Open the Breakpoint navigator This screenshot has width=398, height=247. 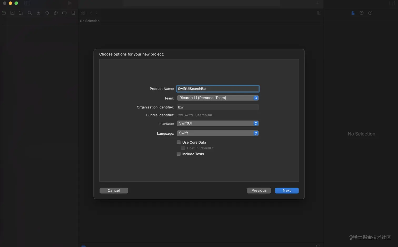pos(64,13)
